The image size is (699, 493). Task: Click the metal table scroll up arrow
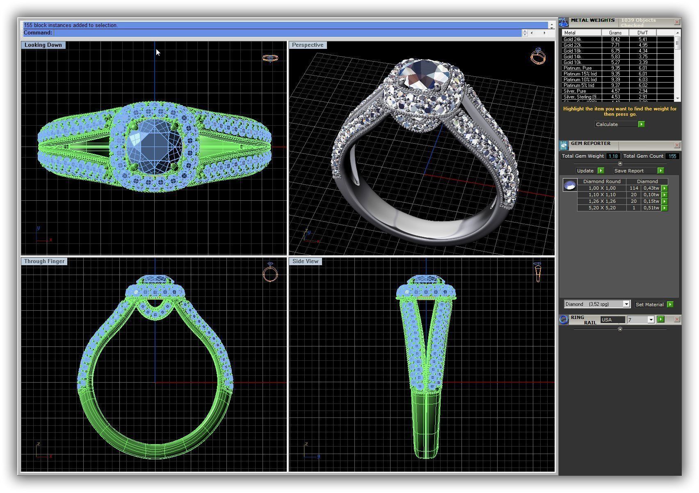click(x=677, y=32)
